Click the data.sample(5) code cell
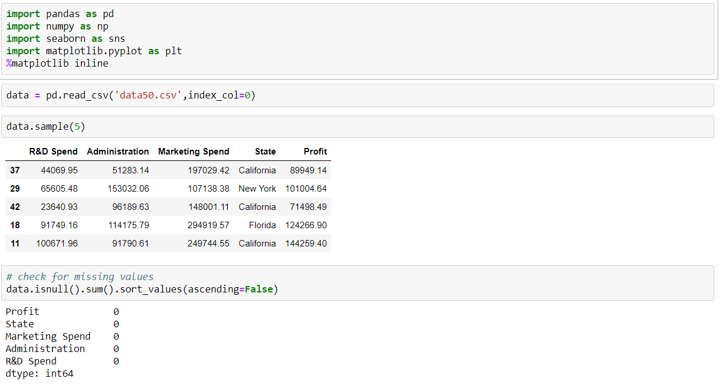723x388 pixels. [x=358, y=127]
